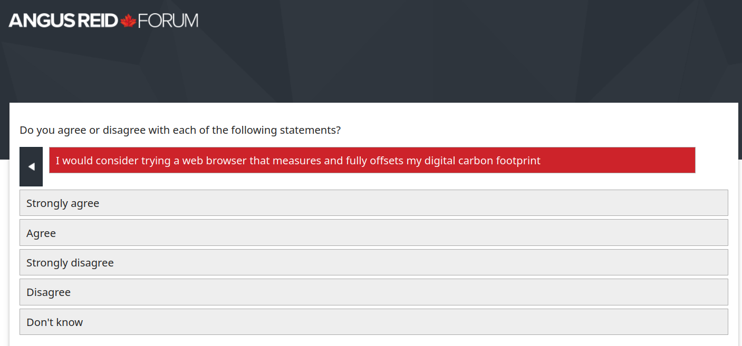Select the "Strongly agree" answer
742x346 pixels.
click(x=373, y=203)
